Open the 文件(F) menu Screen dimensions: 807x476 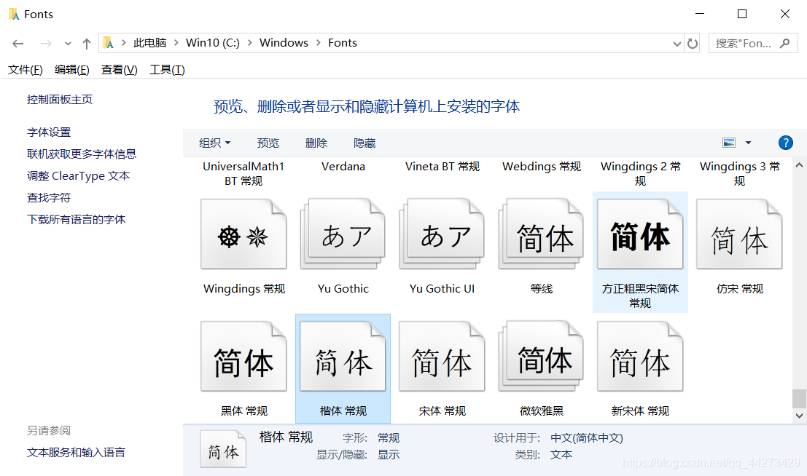tap(26, 70)
